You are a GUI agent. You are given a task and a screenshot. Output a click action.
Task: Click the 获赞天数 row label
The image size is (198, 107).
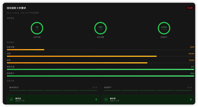coord(11,67)
